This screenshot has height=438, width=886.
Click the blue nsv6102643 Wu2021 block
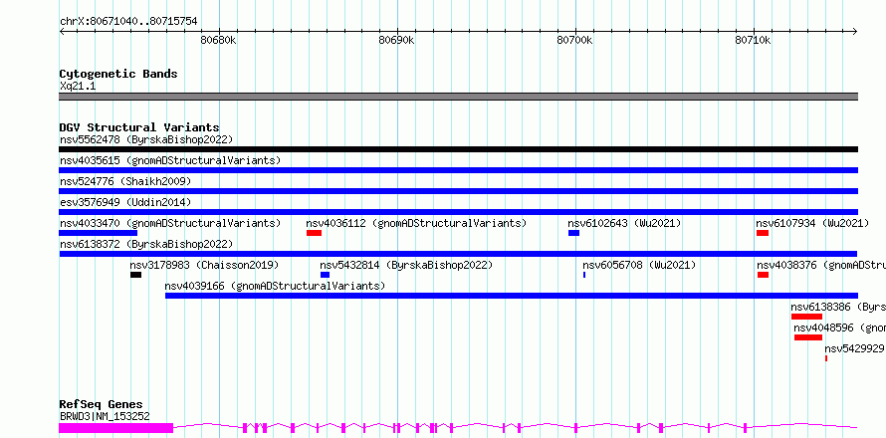pos(574,233)
